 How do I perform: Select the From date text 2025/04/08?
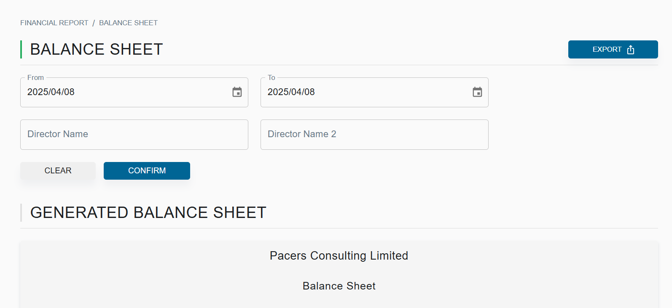(x=51, y=92)
